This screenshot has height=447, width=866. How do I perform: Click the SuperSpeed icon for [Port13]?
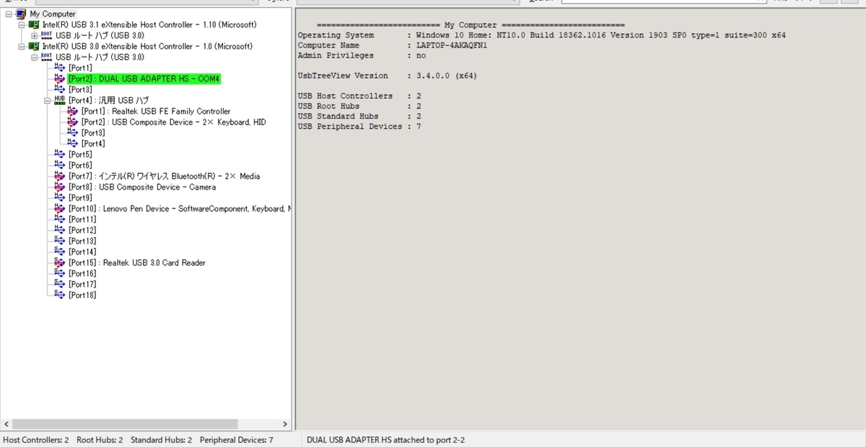60,241
